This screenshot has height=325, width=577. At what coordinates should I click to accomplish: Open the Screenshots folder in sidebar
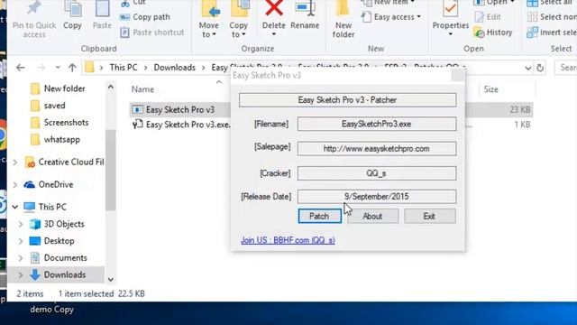[66, 123]
